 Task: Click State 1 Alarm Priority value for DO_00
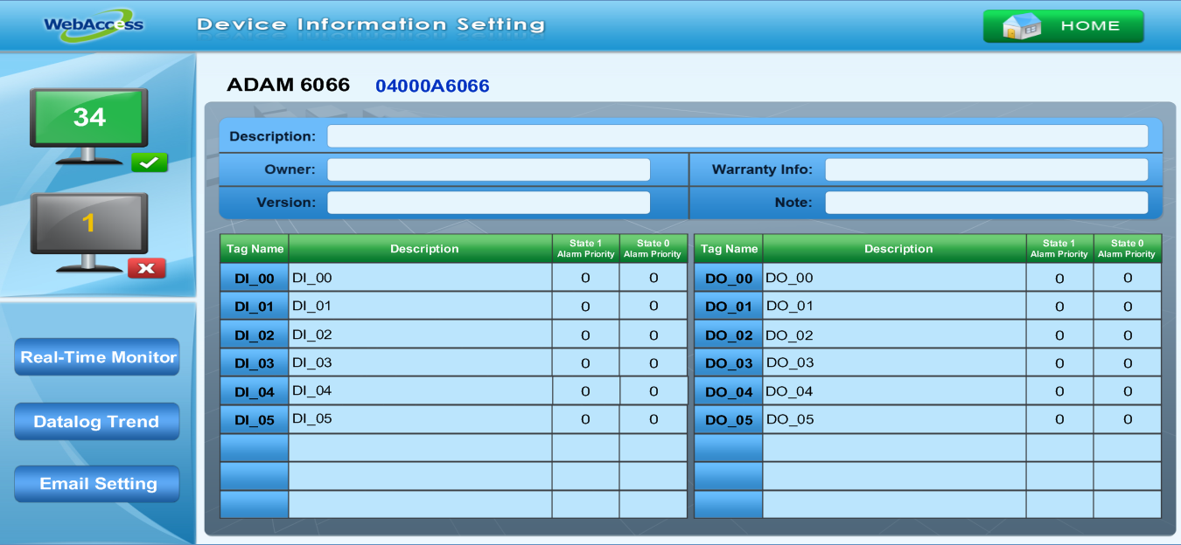(x=1060, y=279)
